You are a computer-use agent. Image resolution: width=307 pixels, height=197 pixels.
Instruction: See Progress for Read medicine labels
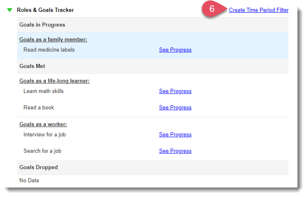(x=175, y=50)
